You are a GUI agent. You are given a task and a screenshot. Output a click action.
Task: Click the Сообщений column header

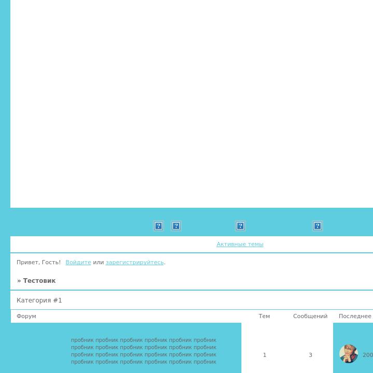pyautogui.click(x=310, y=316)
